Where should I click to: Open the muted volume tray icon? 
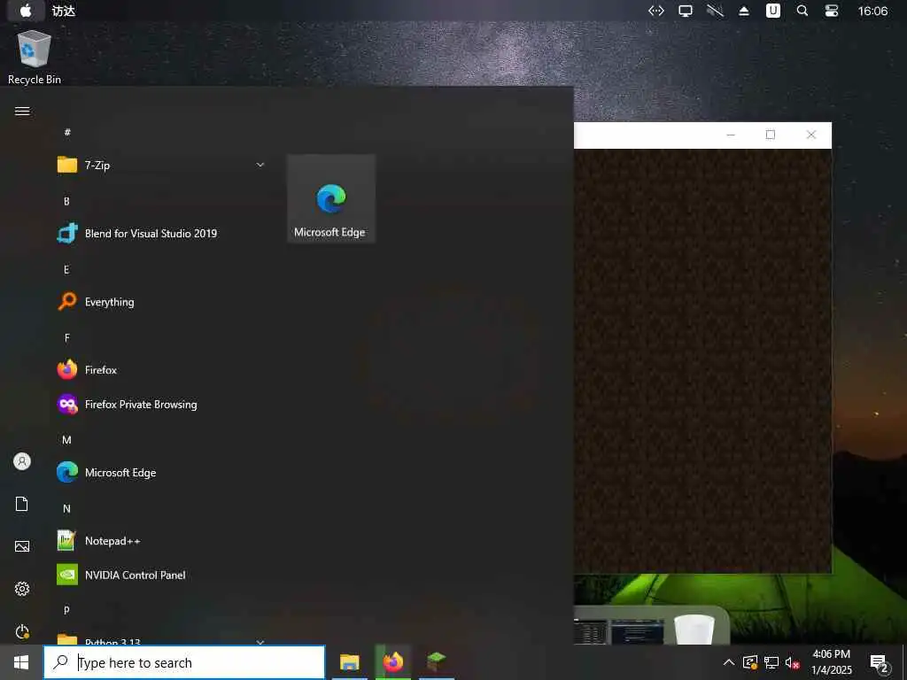pyautogui.click(x=792, y=662)
